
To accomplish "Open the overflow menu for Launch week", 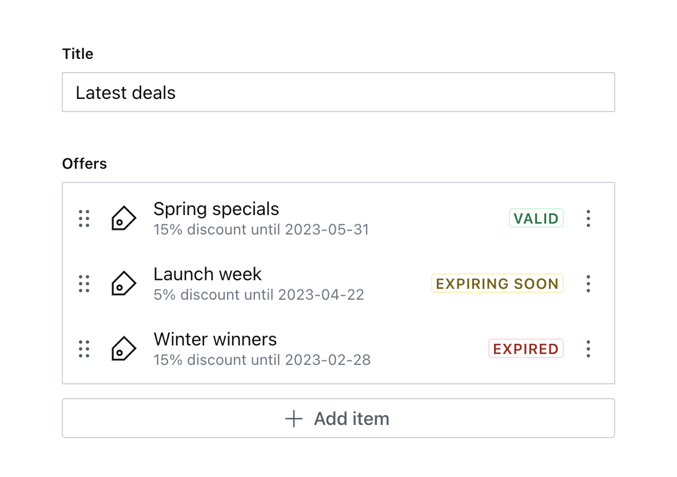I will coord(588,283).
